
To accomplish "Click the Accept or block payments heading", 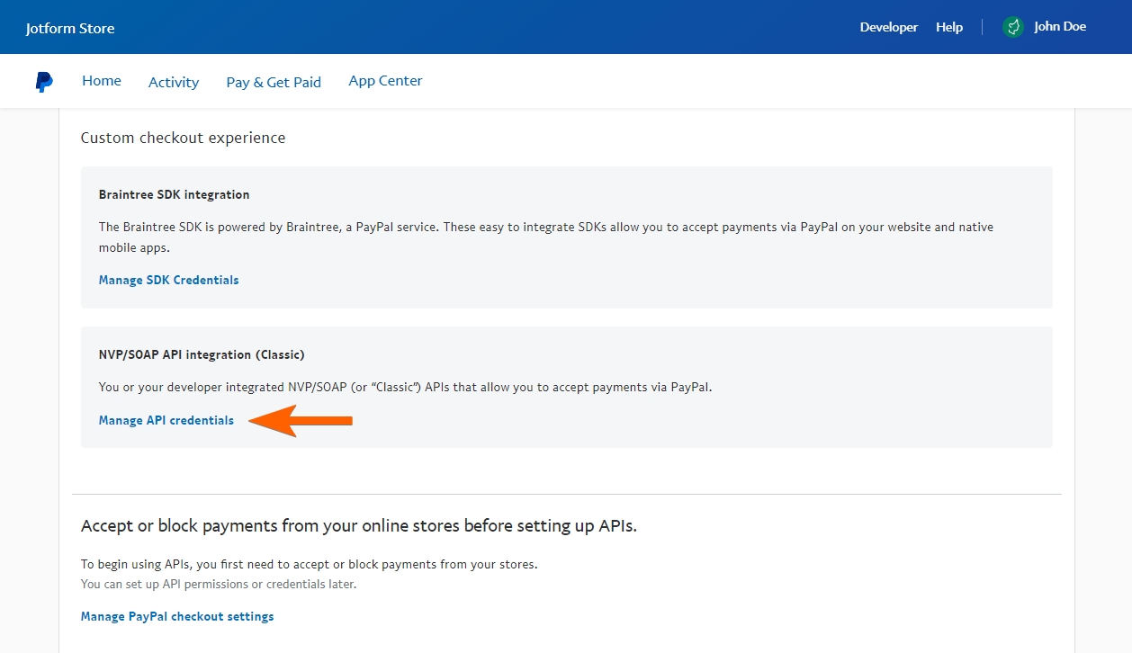I will pyautogui.click(x=358, y=526).
